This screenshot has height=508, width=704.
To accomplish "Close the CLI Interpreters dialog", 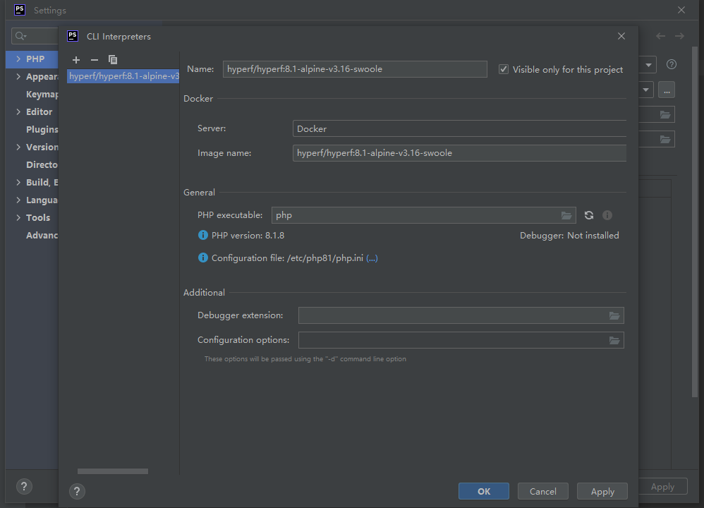I will pos(621,36).
